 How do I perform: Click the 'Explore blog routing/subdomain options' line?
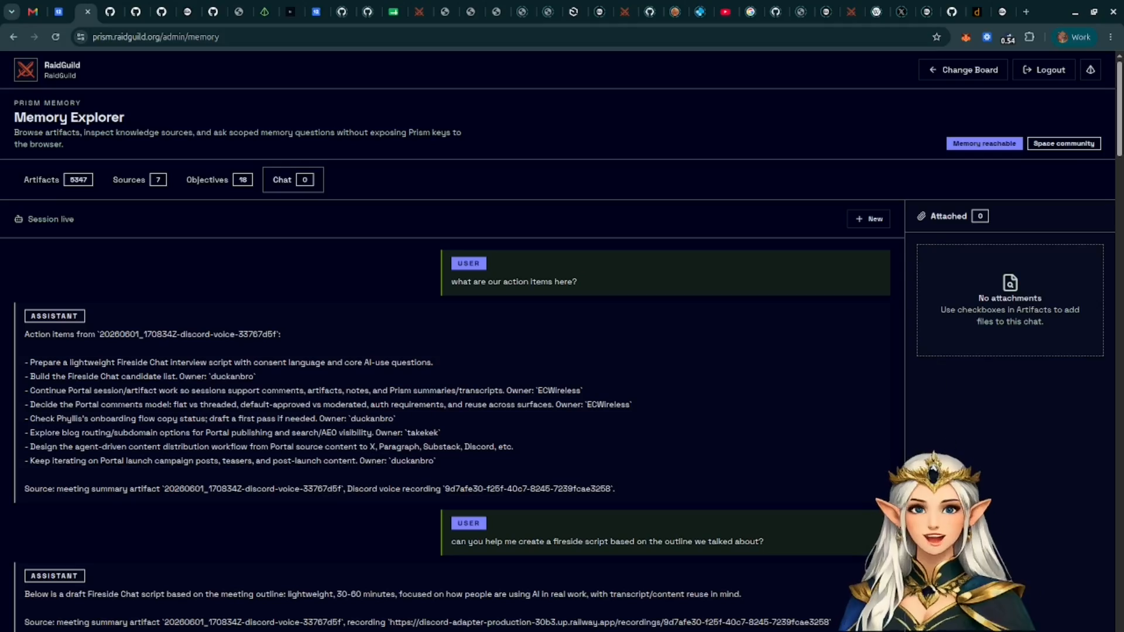tap(232, 432)
